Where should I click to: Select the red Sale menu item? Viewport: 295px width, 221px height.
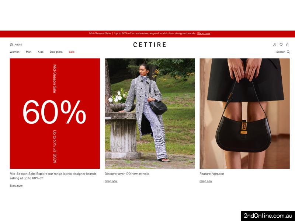(x=72, y=52)
